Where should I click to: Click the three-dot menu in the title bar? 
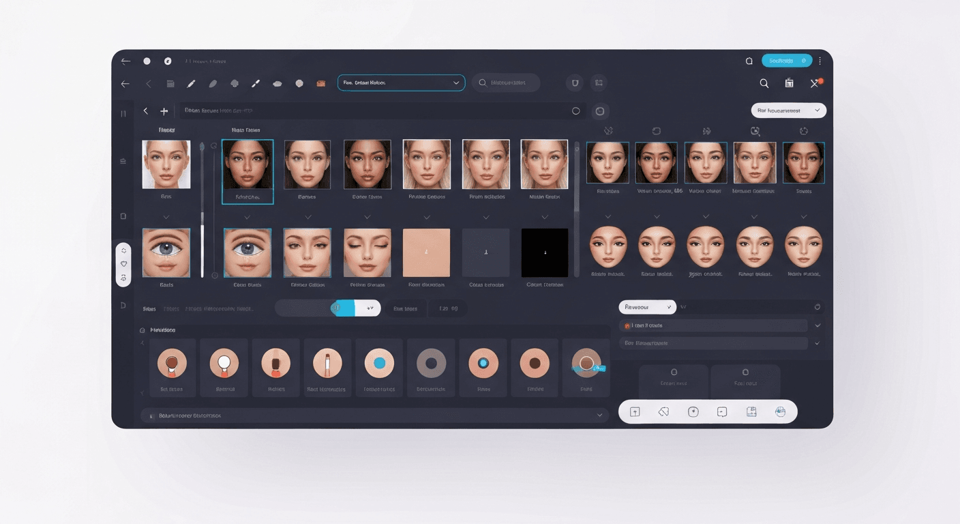tap(819, 60)
